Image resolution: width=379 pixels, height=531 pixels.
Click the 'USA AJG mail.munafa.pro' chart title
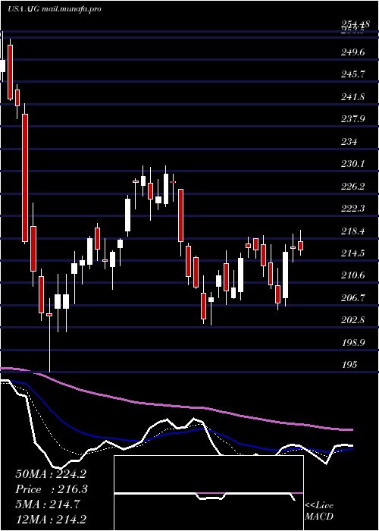[54, 9]
